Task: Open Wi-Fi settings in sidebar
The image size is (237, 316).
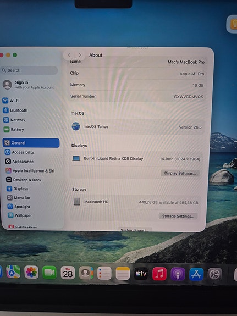Action: click(11, 101)
